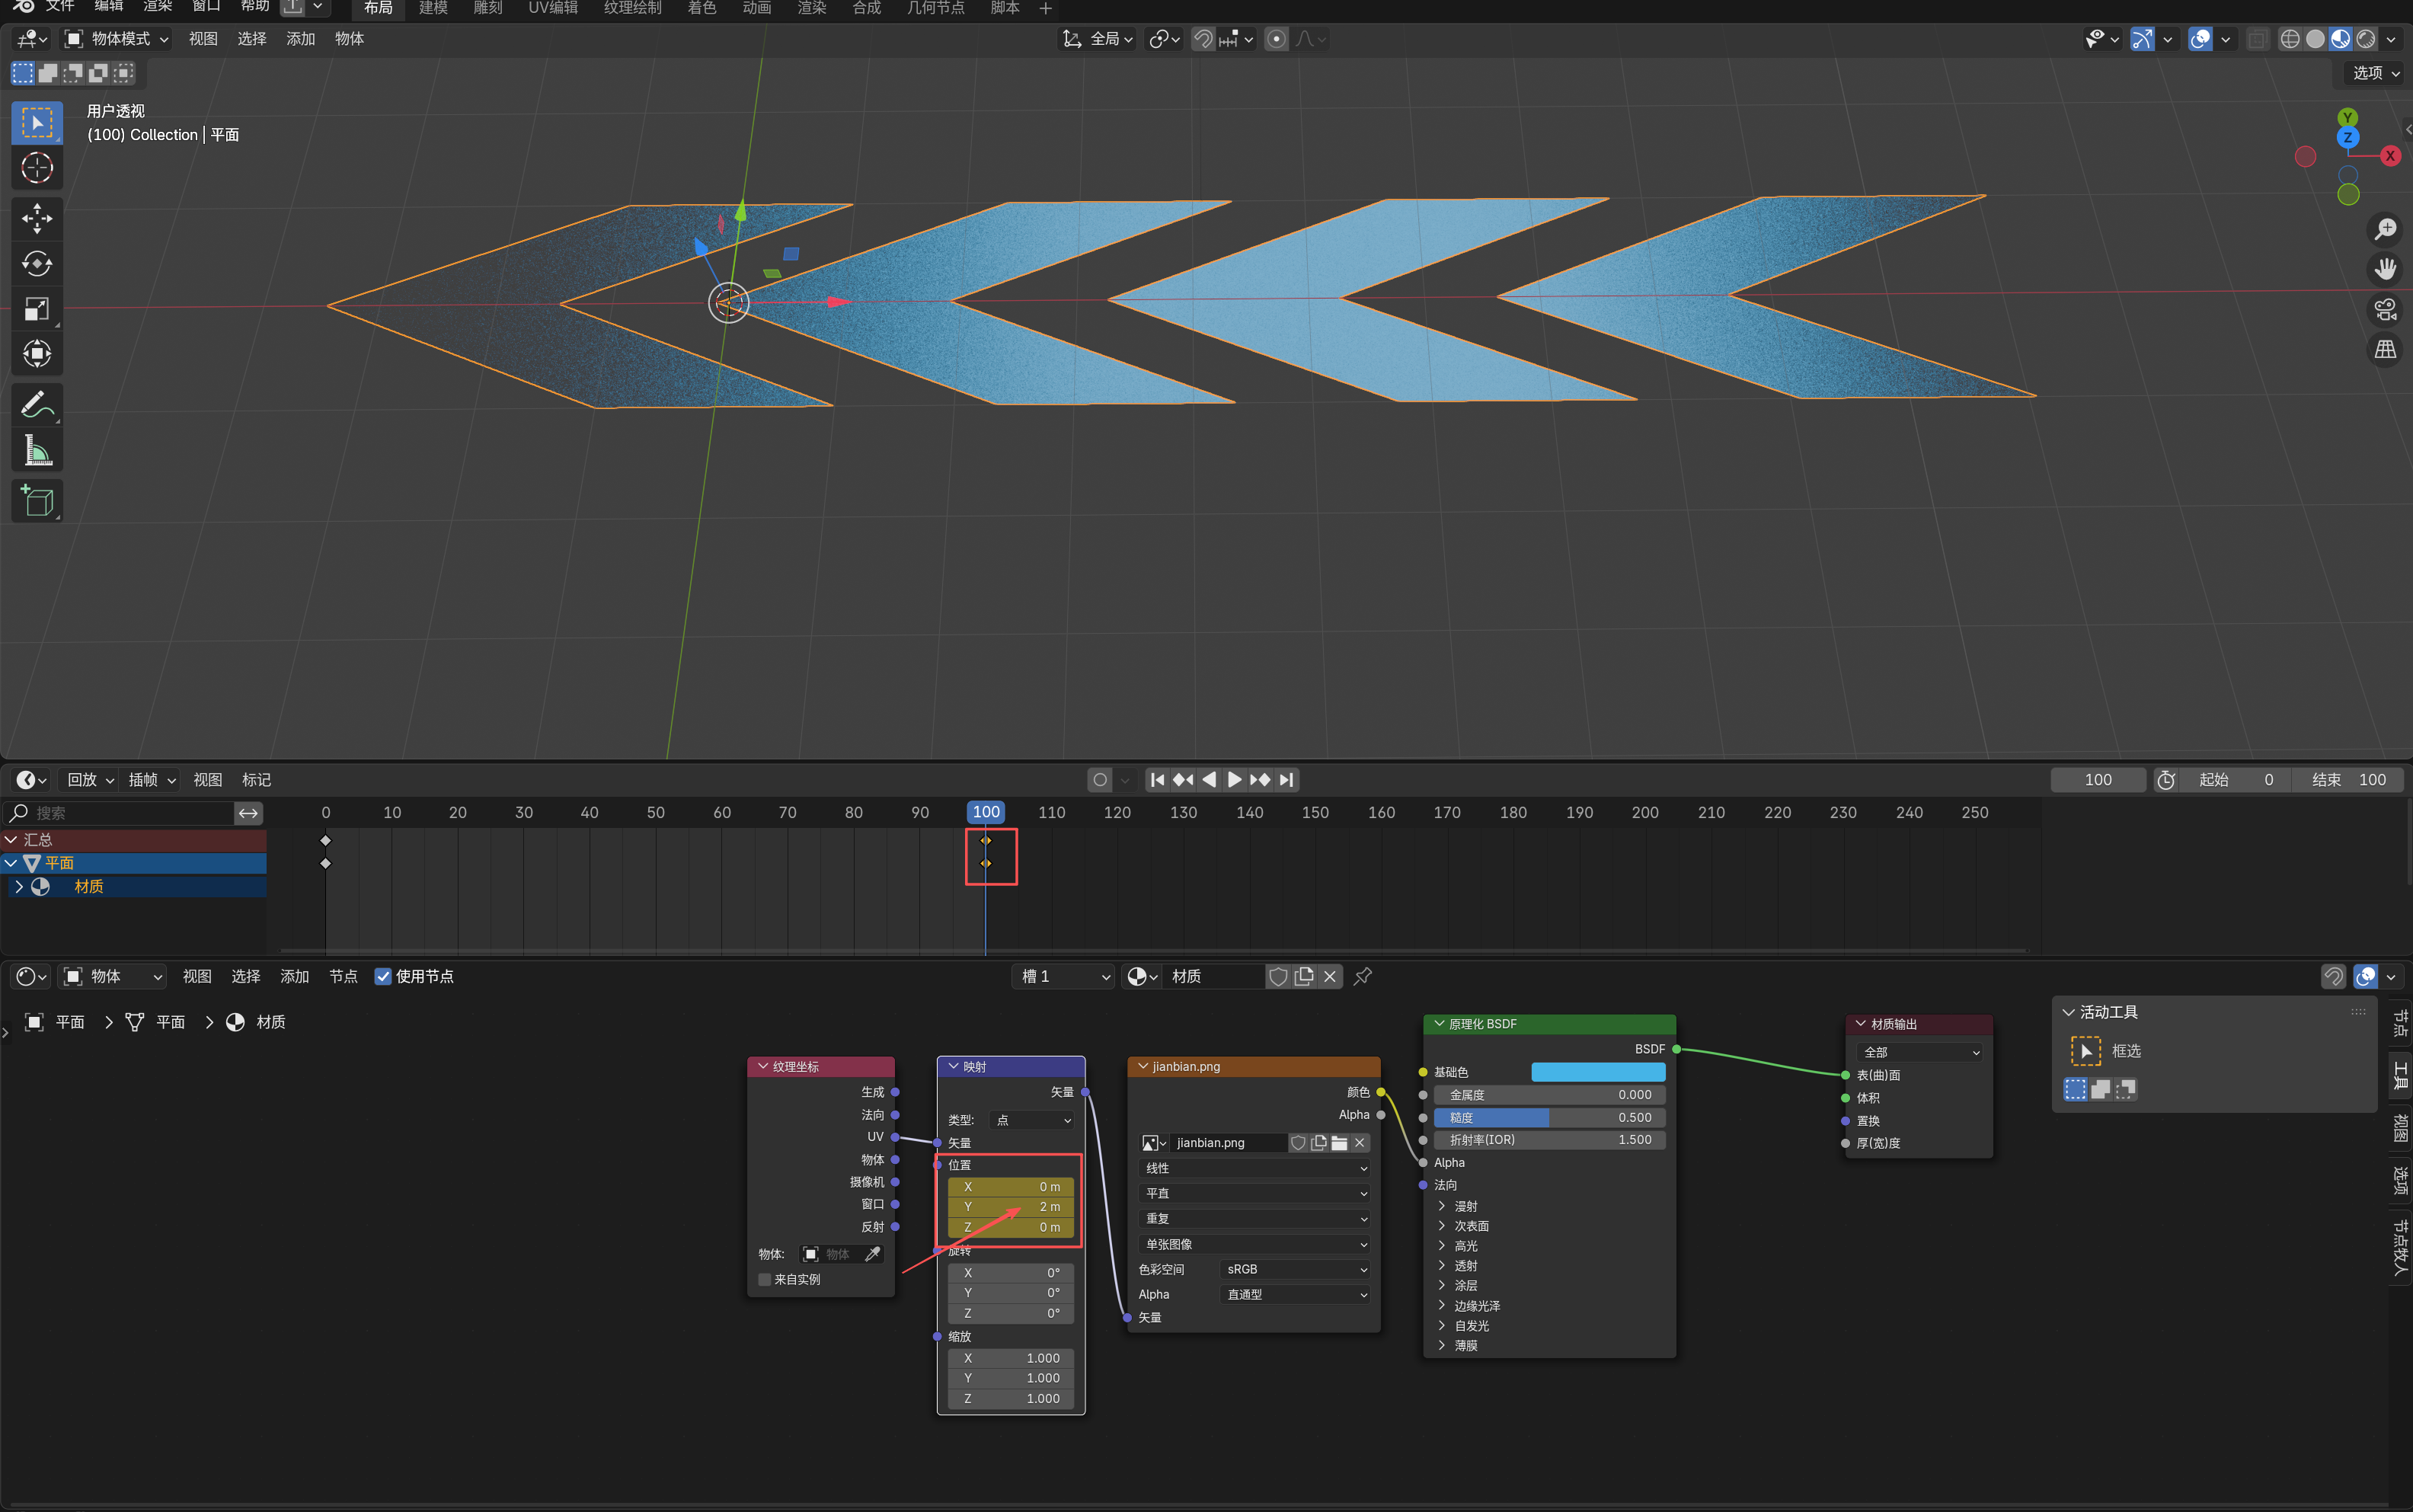The height and width of the screenshot is (1512, 2413).
Task: Uncheck the 使用节点 checkbox
Action: tap(383, 976)
